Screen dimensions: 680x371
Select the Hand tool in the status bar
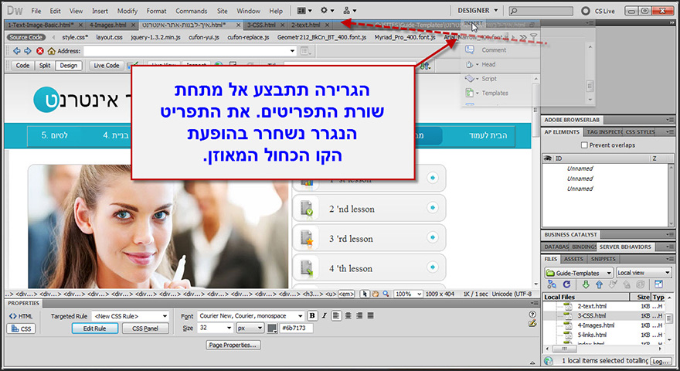[376, 294]
